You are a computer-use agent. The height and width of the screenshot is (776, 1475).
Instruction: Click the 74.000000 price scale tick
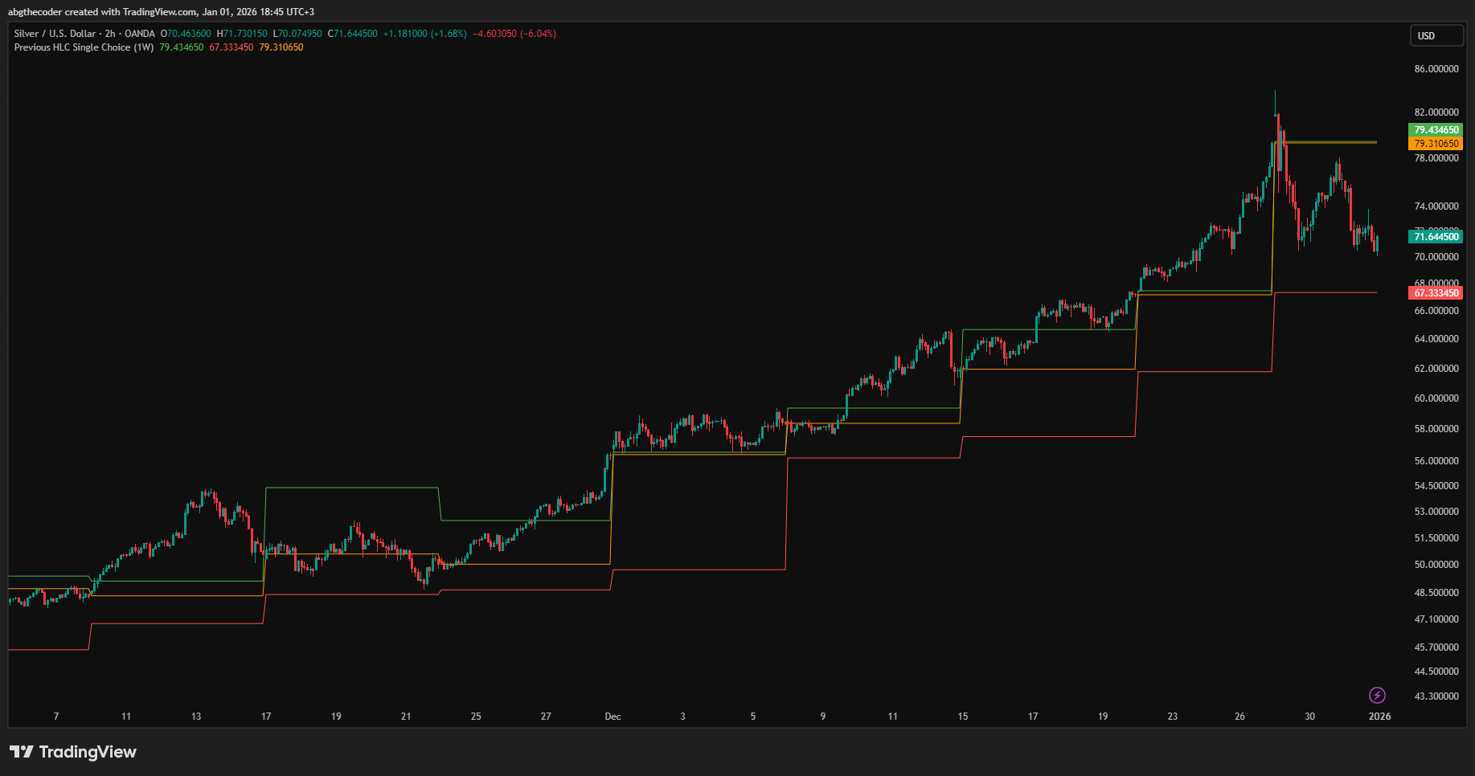click(1436, 206)
